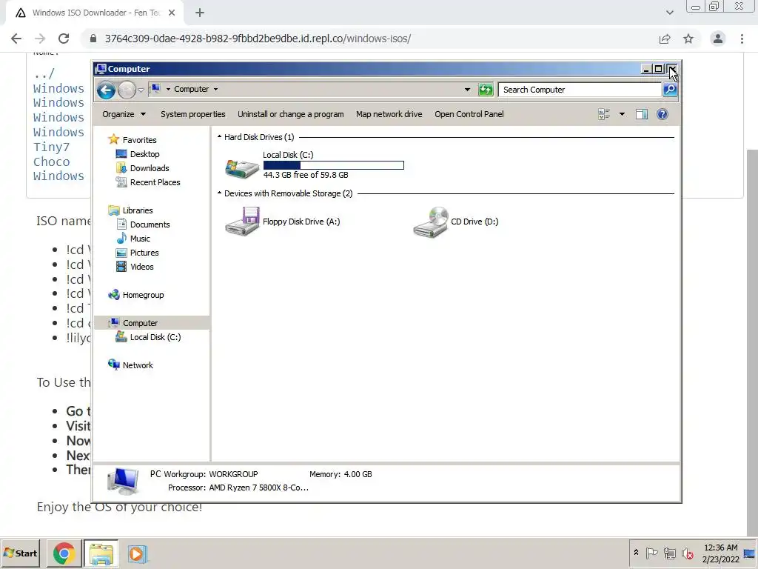Click the green Refresh button in address bar
Viewport: 758px width, 569px height.
[486, 90]
